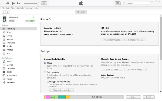Image resolution: width=162 pixels, height=101 pixels.
Task: Click the green Apps storage segment
Action: tap(54, 97)
